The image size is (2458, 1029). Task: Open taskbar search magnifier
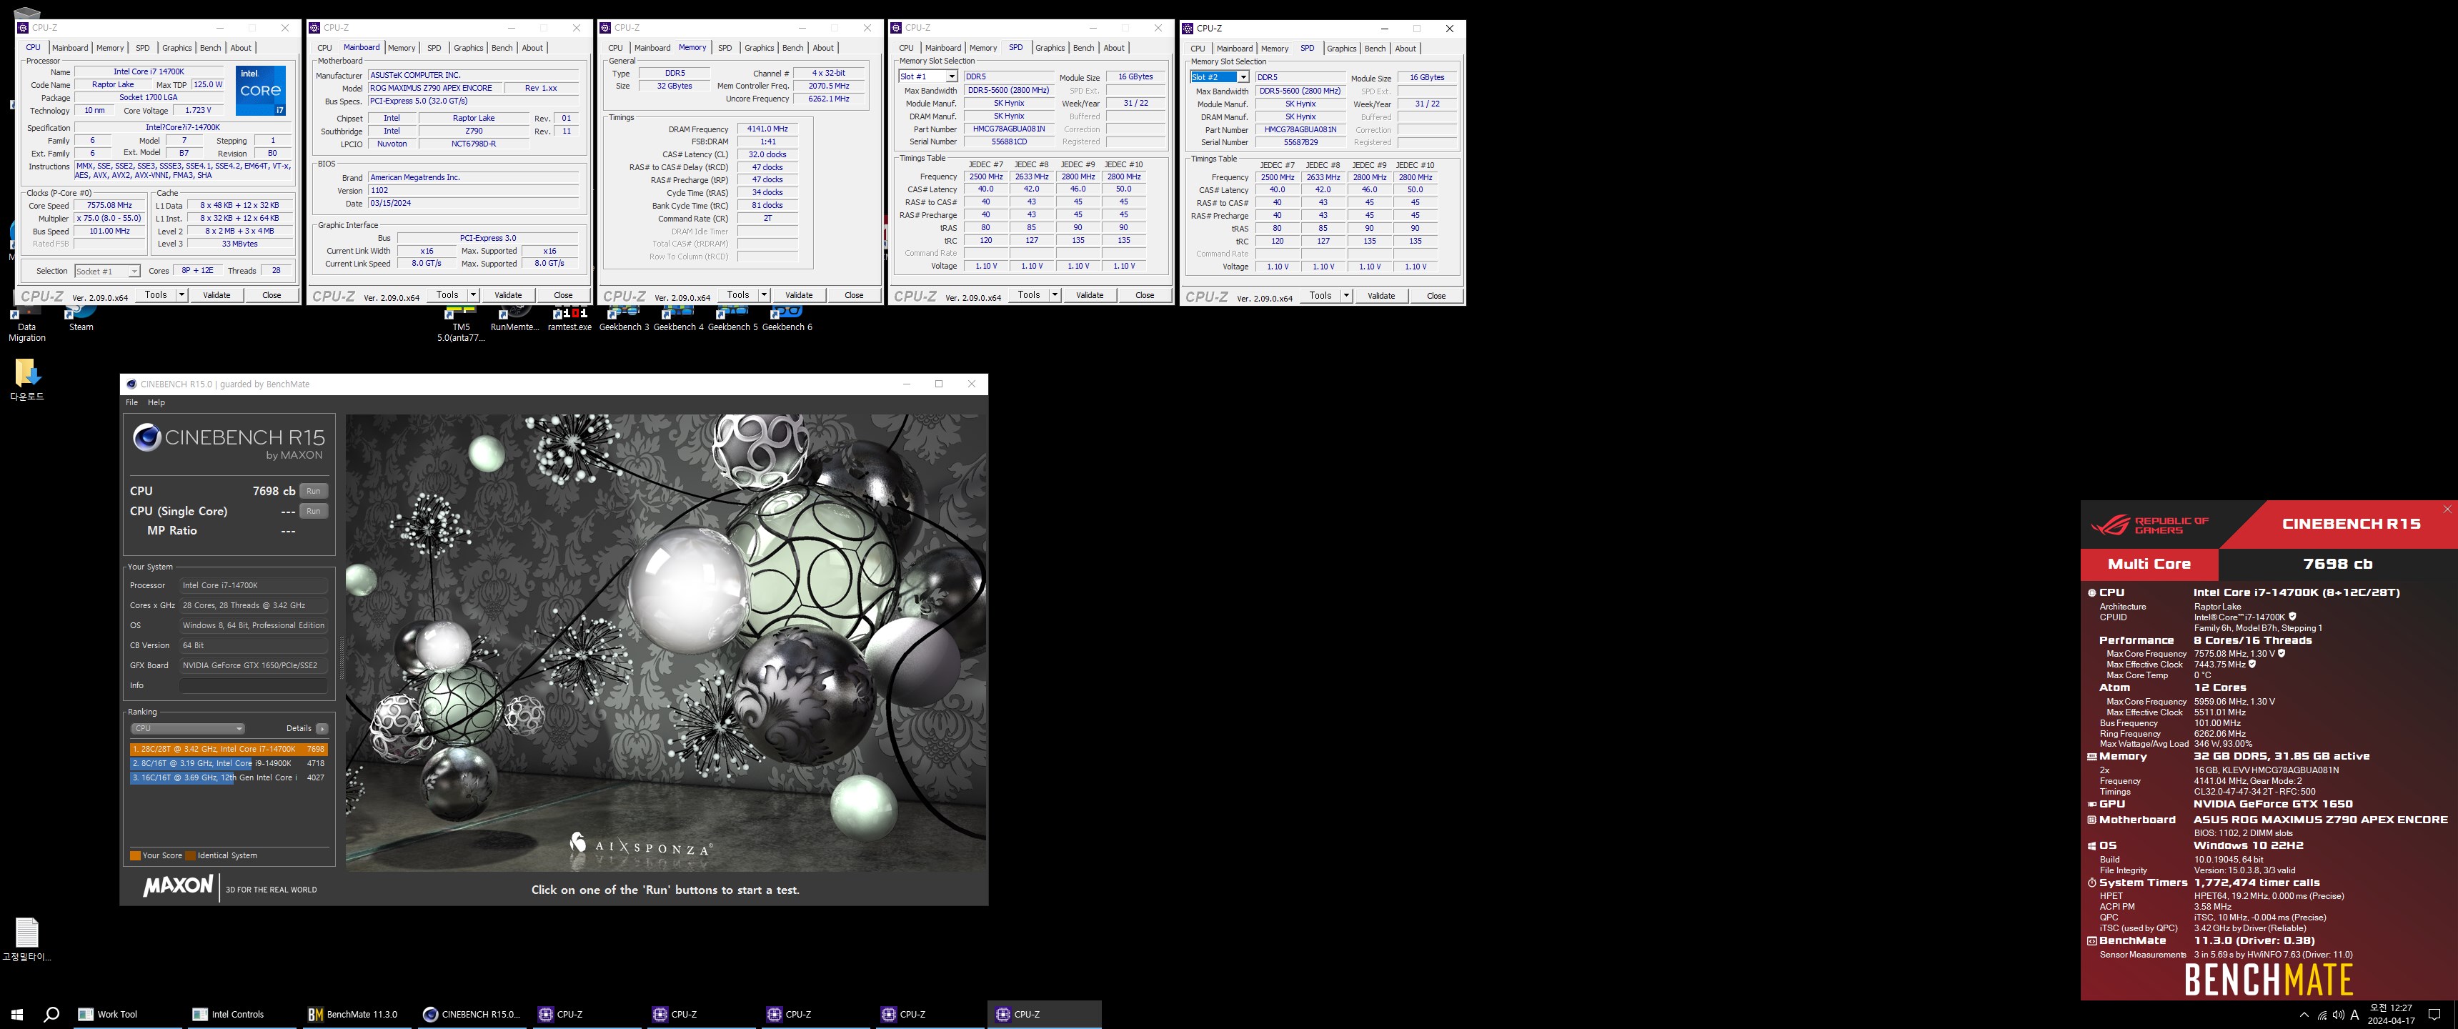[51, 1014]
